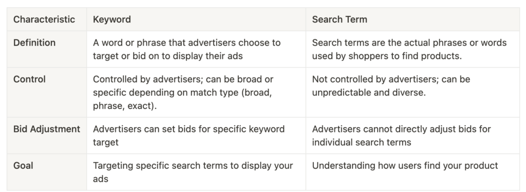Select the Definition row label
The height and width of the screenshot is (192, 526).
(34, 43)
